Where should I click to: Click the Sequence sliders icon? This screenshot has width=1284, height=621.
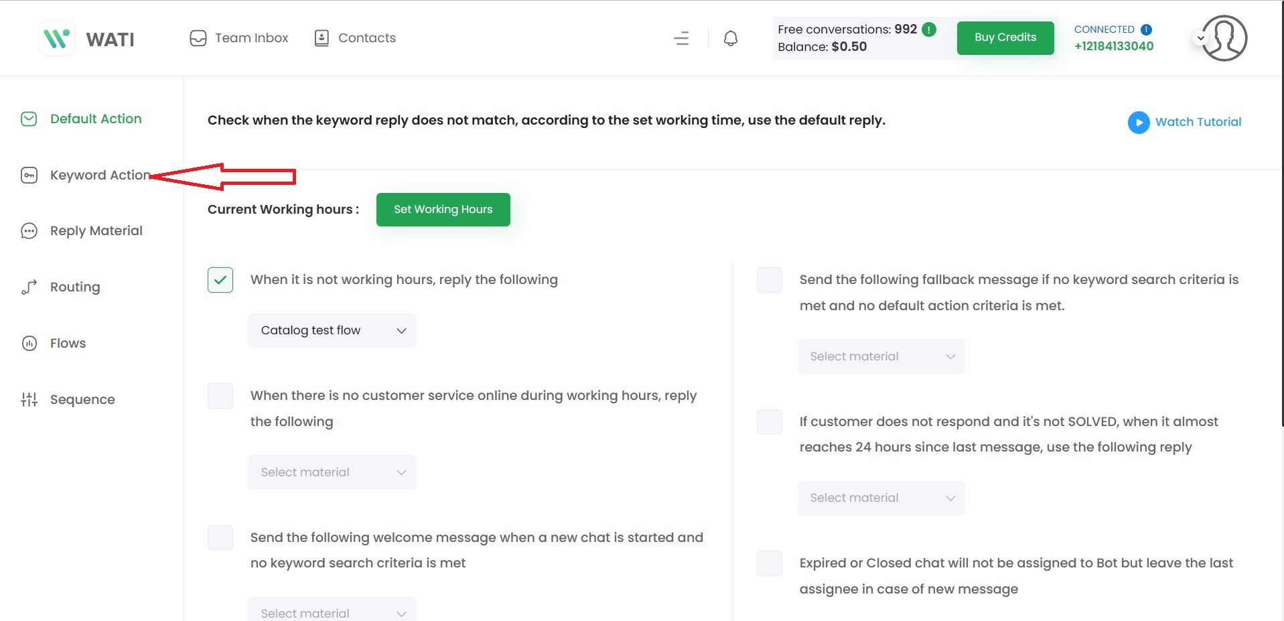pyautogui.click(x=29, y=399)
